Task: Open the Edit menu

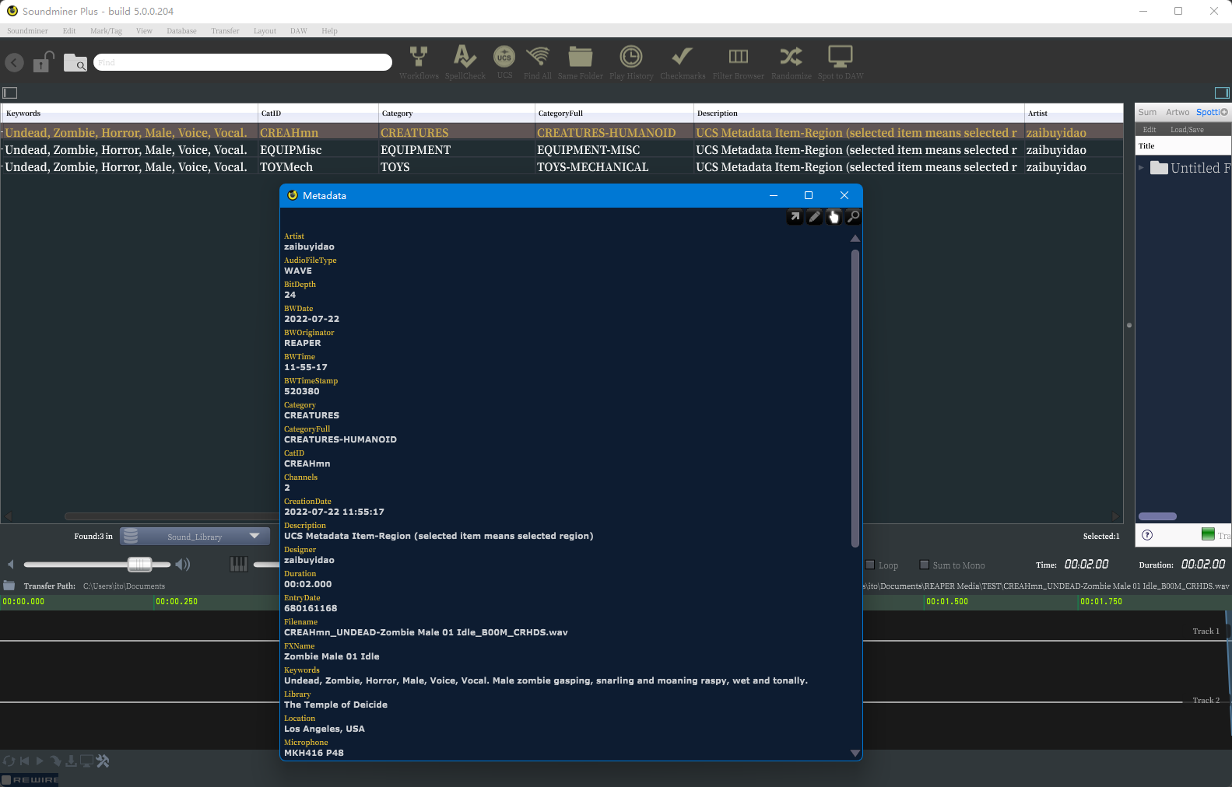Action: (x=69, y=31)
